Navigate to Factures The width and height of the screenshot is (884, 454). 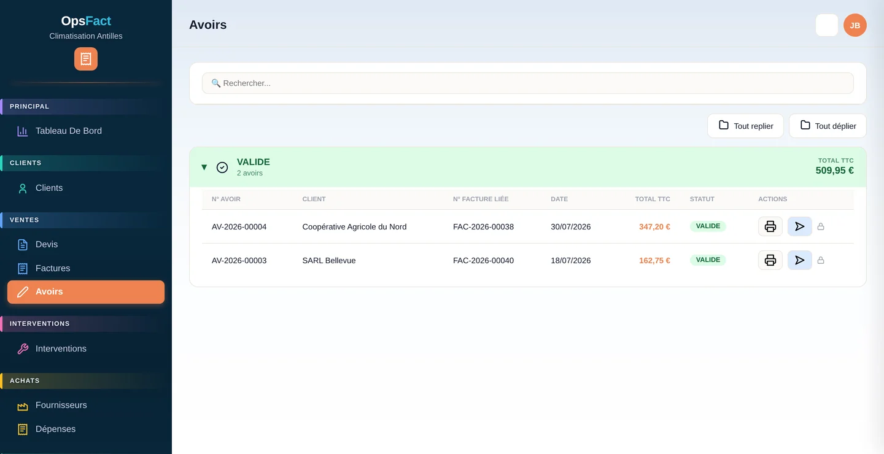tap(86, 268)
